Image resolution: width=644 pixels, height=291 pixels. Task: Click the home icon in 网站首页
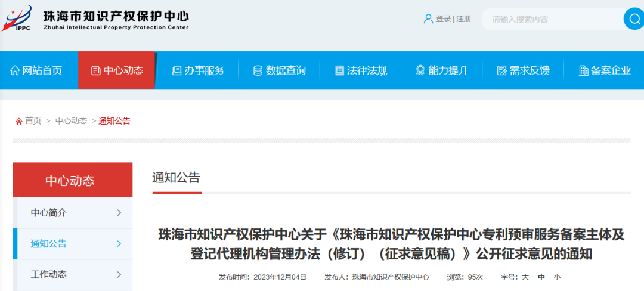click(15, 70)
